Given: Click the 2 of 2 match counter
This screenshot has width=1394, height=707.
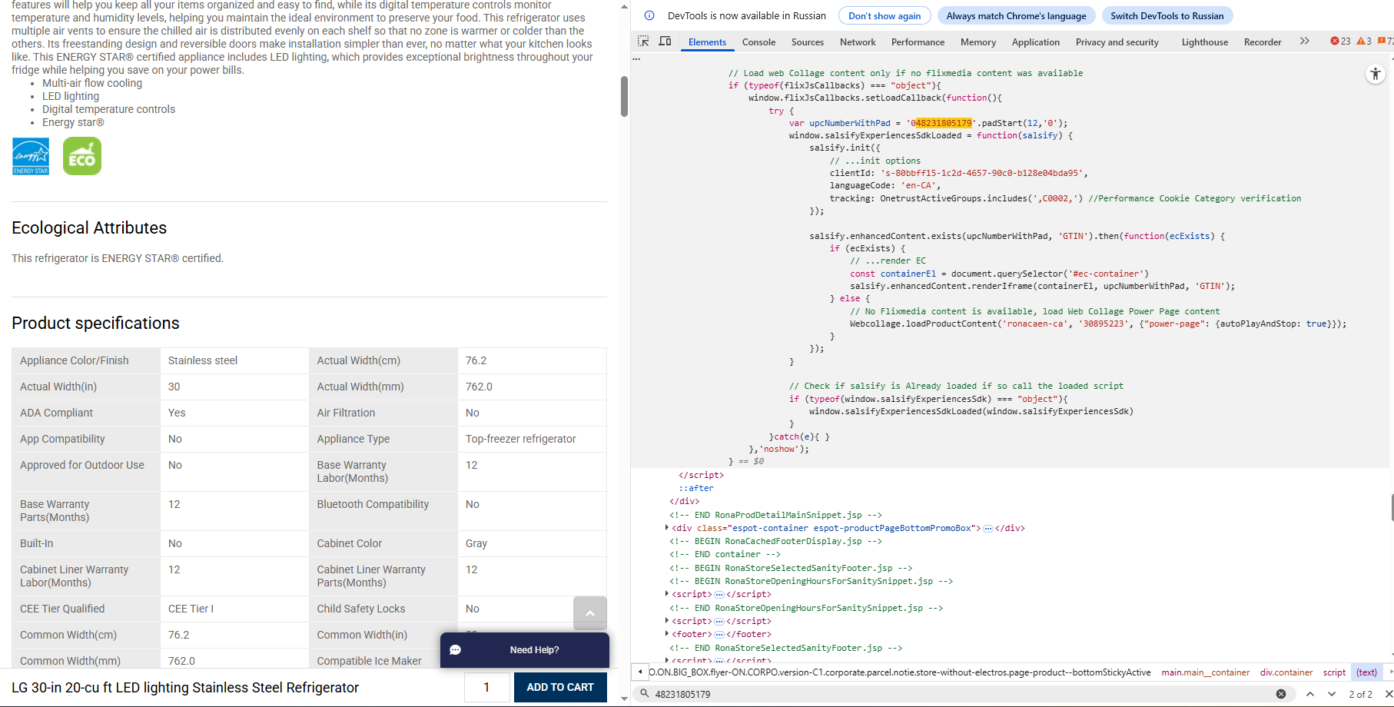Looking at the screenshot, I should [1360, 694].
